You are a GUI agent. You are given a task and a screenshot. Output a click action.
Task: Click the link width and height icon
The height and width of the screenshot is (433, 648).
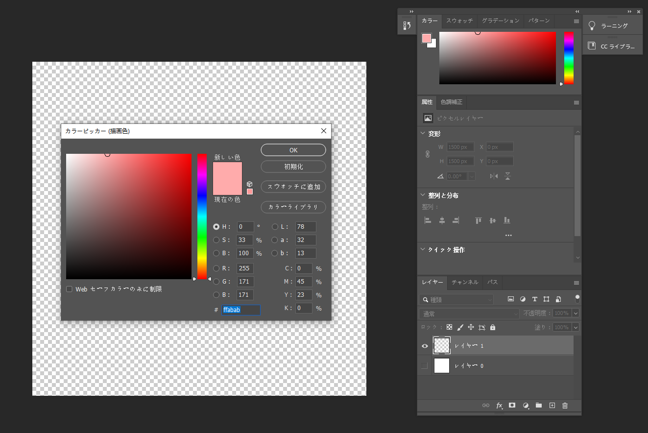(427, 154)
